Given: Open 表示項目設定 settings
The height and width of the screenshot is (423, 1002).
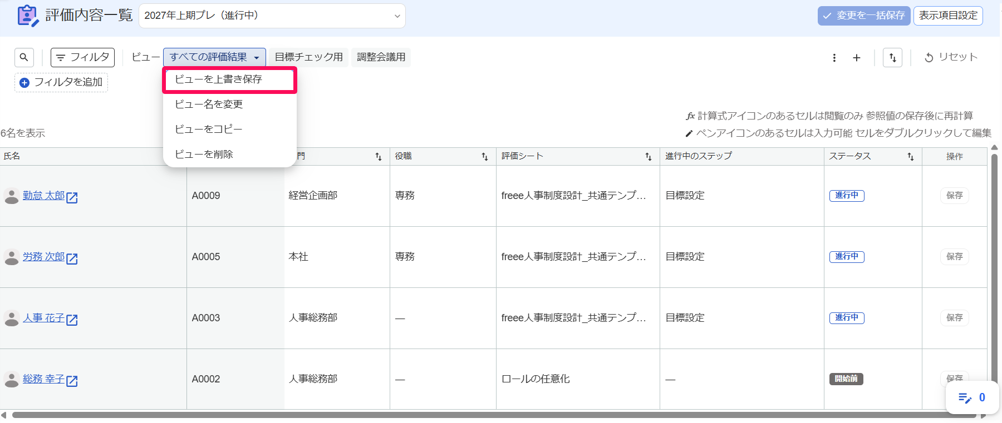Looking at the screenshot, I should [x=949, y=16].
